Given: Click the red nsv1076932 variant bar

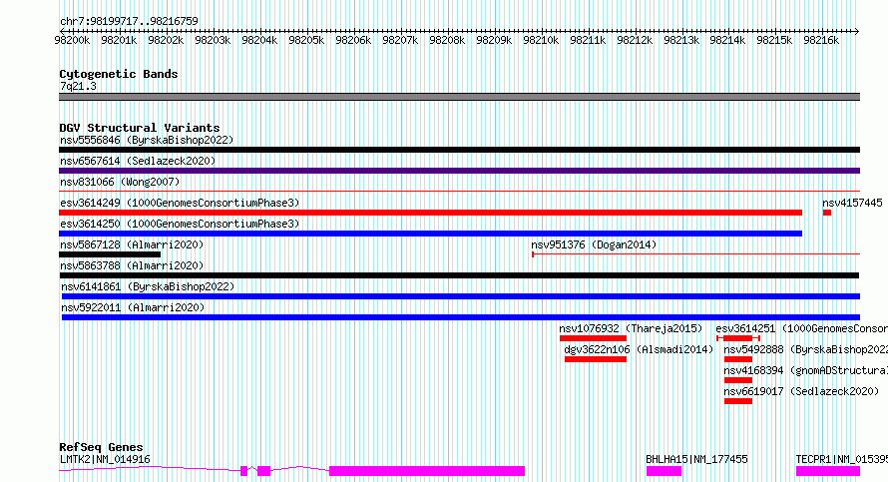Looking at the screenshot, I should [593, 338].
